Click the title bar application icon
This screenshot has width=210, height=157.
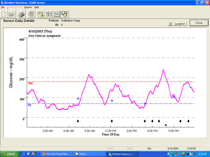(x=2, y=2)
